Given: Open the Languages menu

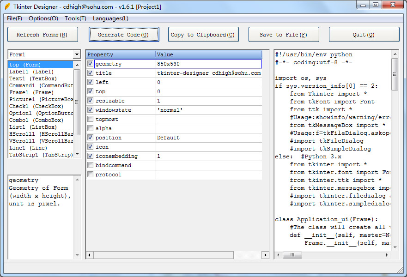Looking at the screenshot, I should [109, 18].
